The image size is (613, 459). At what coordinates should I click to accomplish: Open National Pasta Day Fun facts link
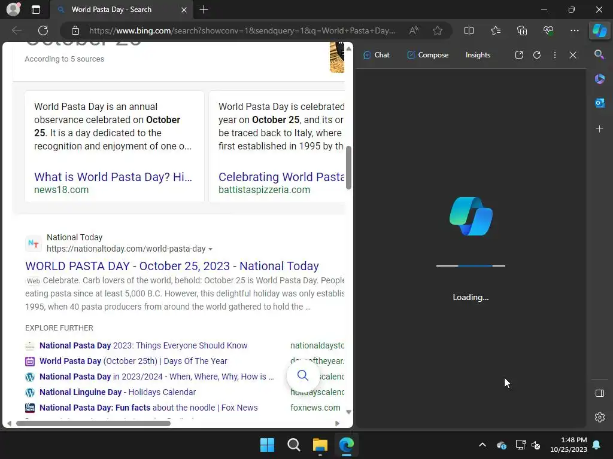point(148,408)
